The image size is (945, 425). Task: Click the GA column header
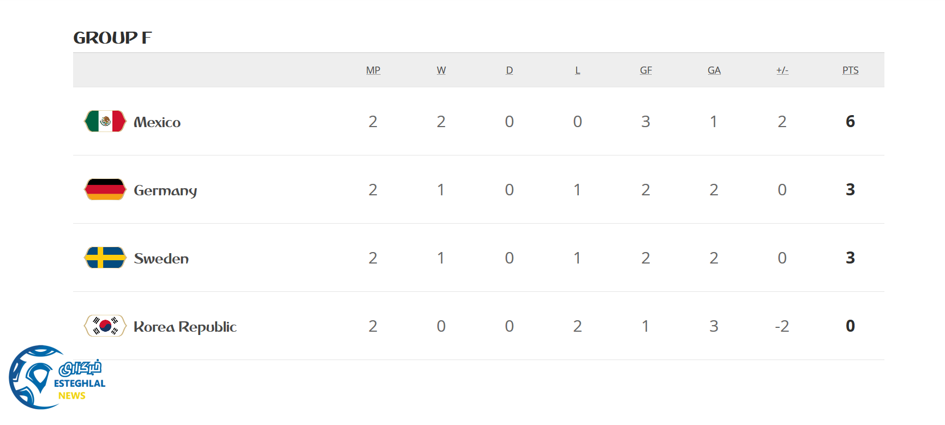(x=714, y=70)
